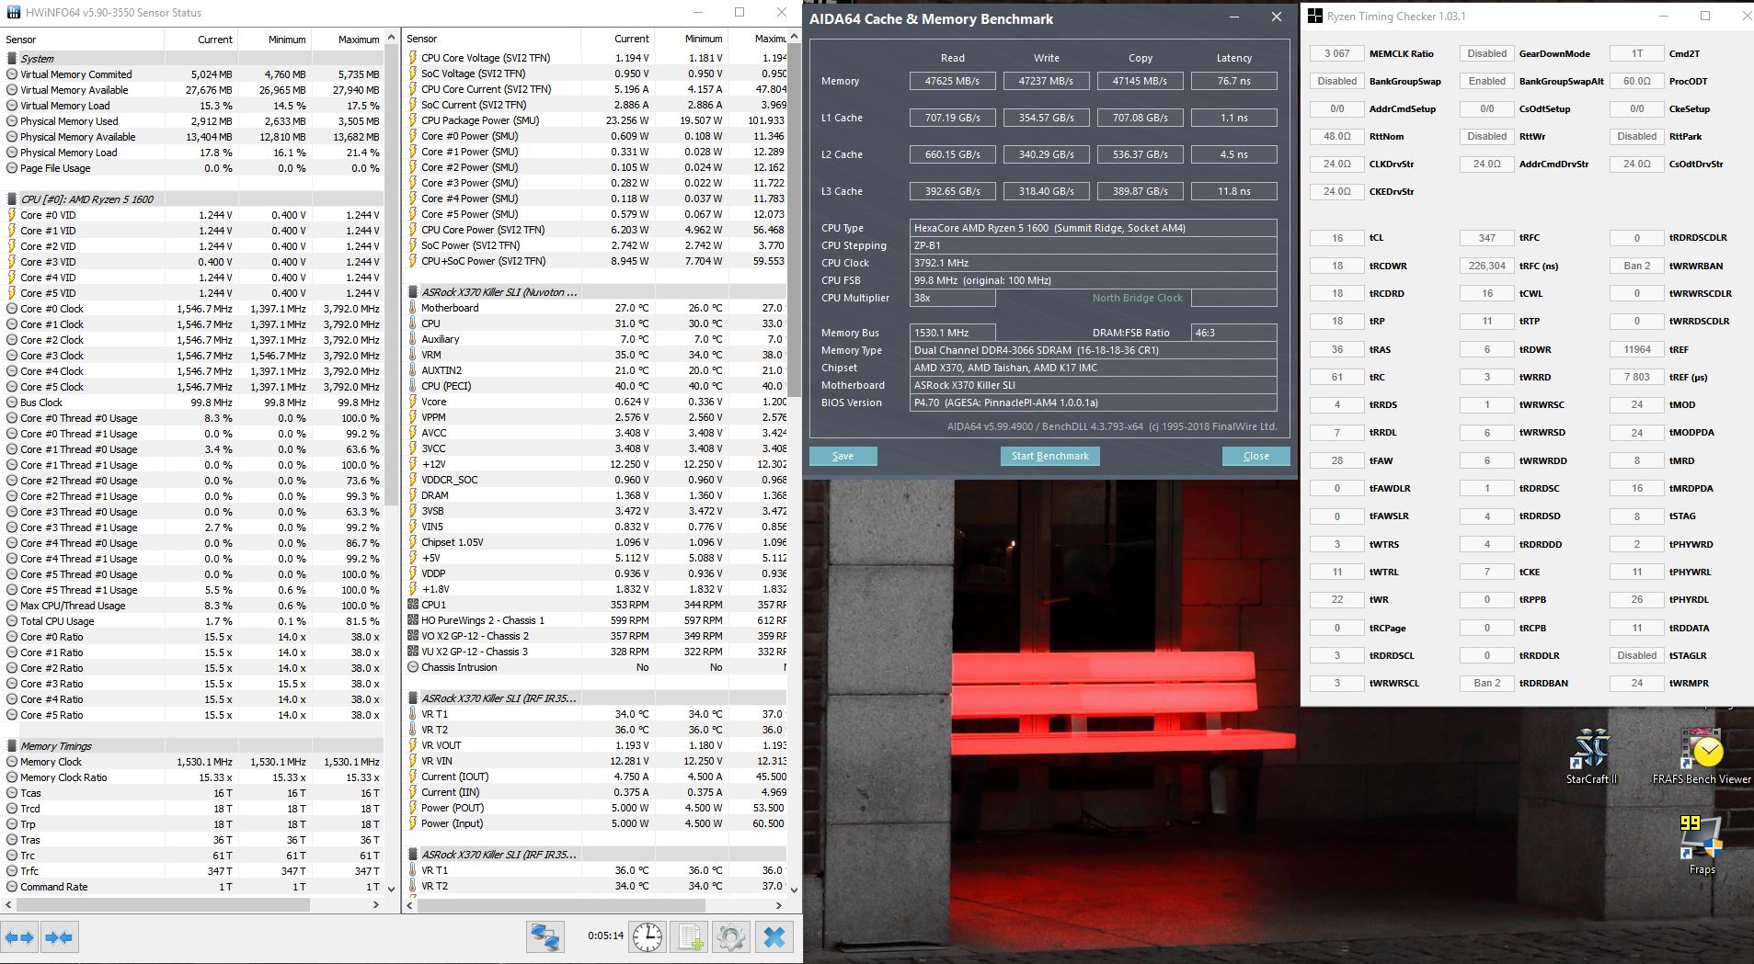Click the collapse-panels inward arrows icon in HWiNFO64

(x=59, y=937)
